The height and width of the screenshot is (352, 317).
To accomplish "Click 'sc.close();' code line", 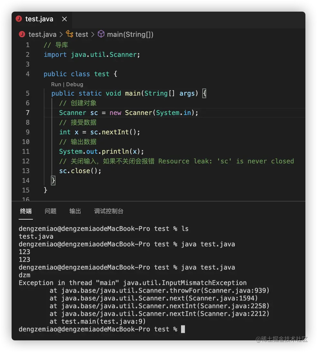I will click(80, 171).
